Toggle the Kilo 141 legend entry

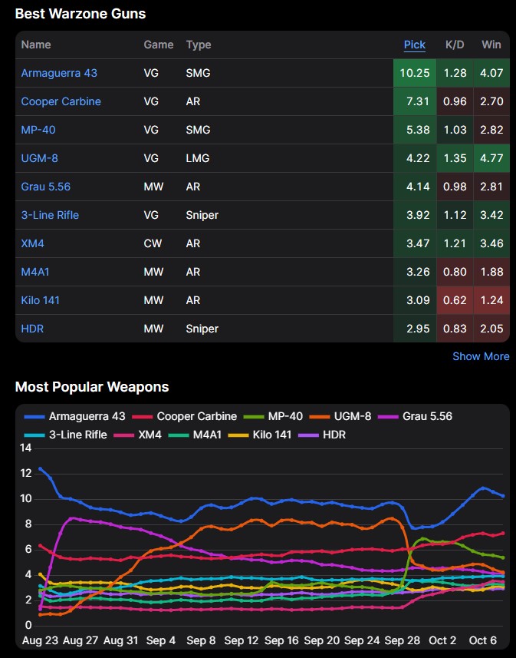260,435
